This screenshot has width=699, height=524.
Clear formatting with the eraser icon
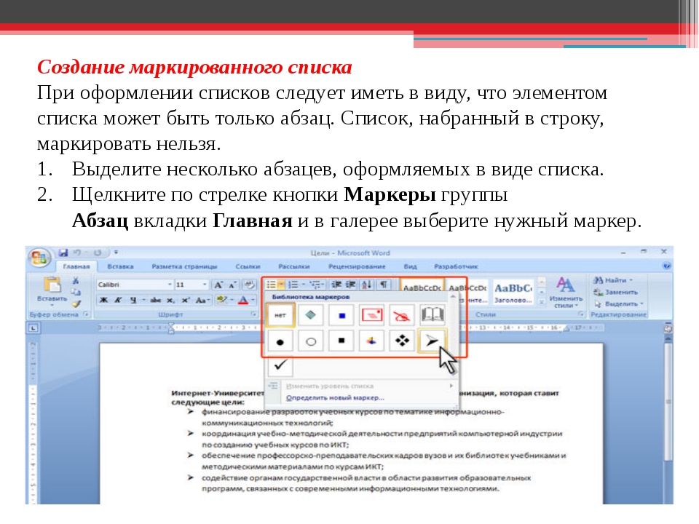click(249, 285)
